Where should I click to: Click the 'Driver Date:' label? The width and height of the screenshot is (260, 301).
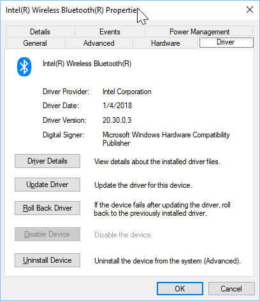[x=61, y=106]
